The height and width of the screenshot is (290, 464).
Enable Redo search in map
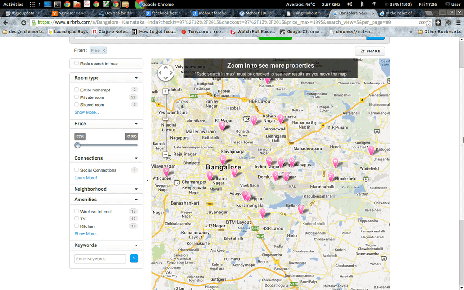coord(77,63)
